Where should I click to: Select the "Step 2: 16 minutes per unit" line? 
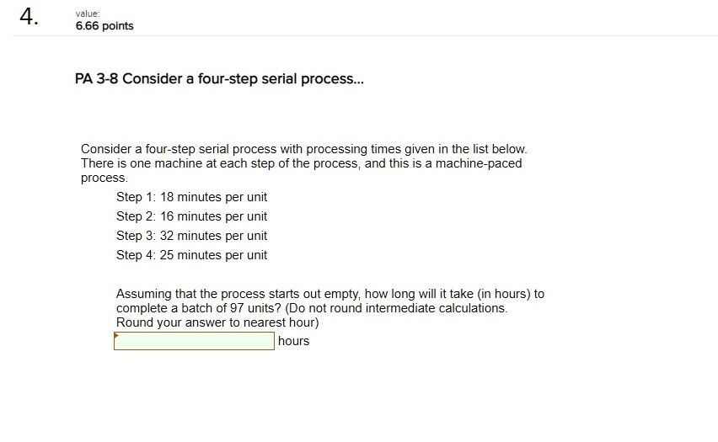pyautogui.click(x=191, y=216)
